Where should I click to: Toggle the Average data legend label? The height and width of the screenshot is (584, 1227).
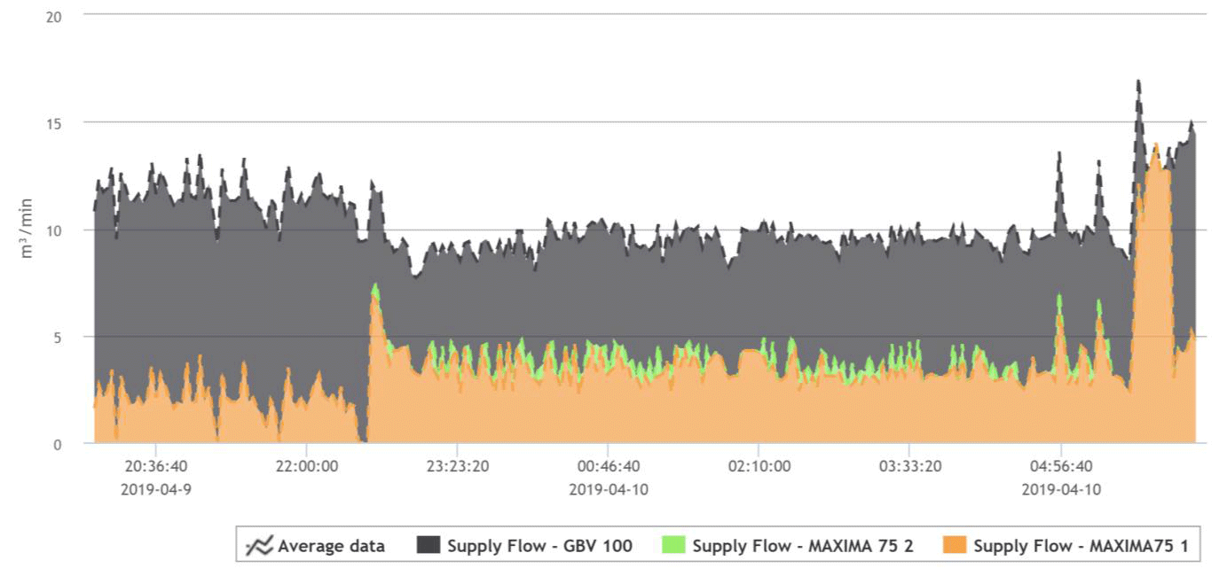click(331, 546)
